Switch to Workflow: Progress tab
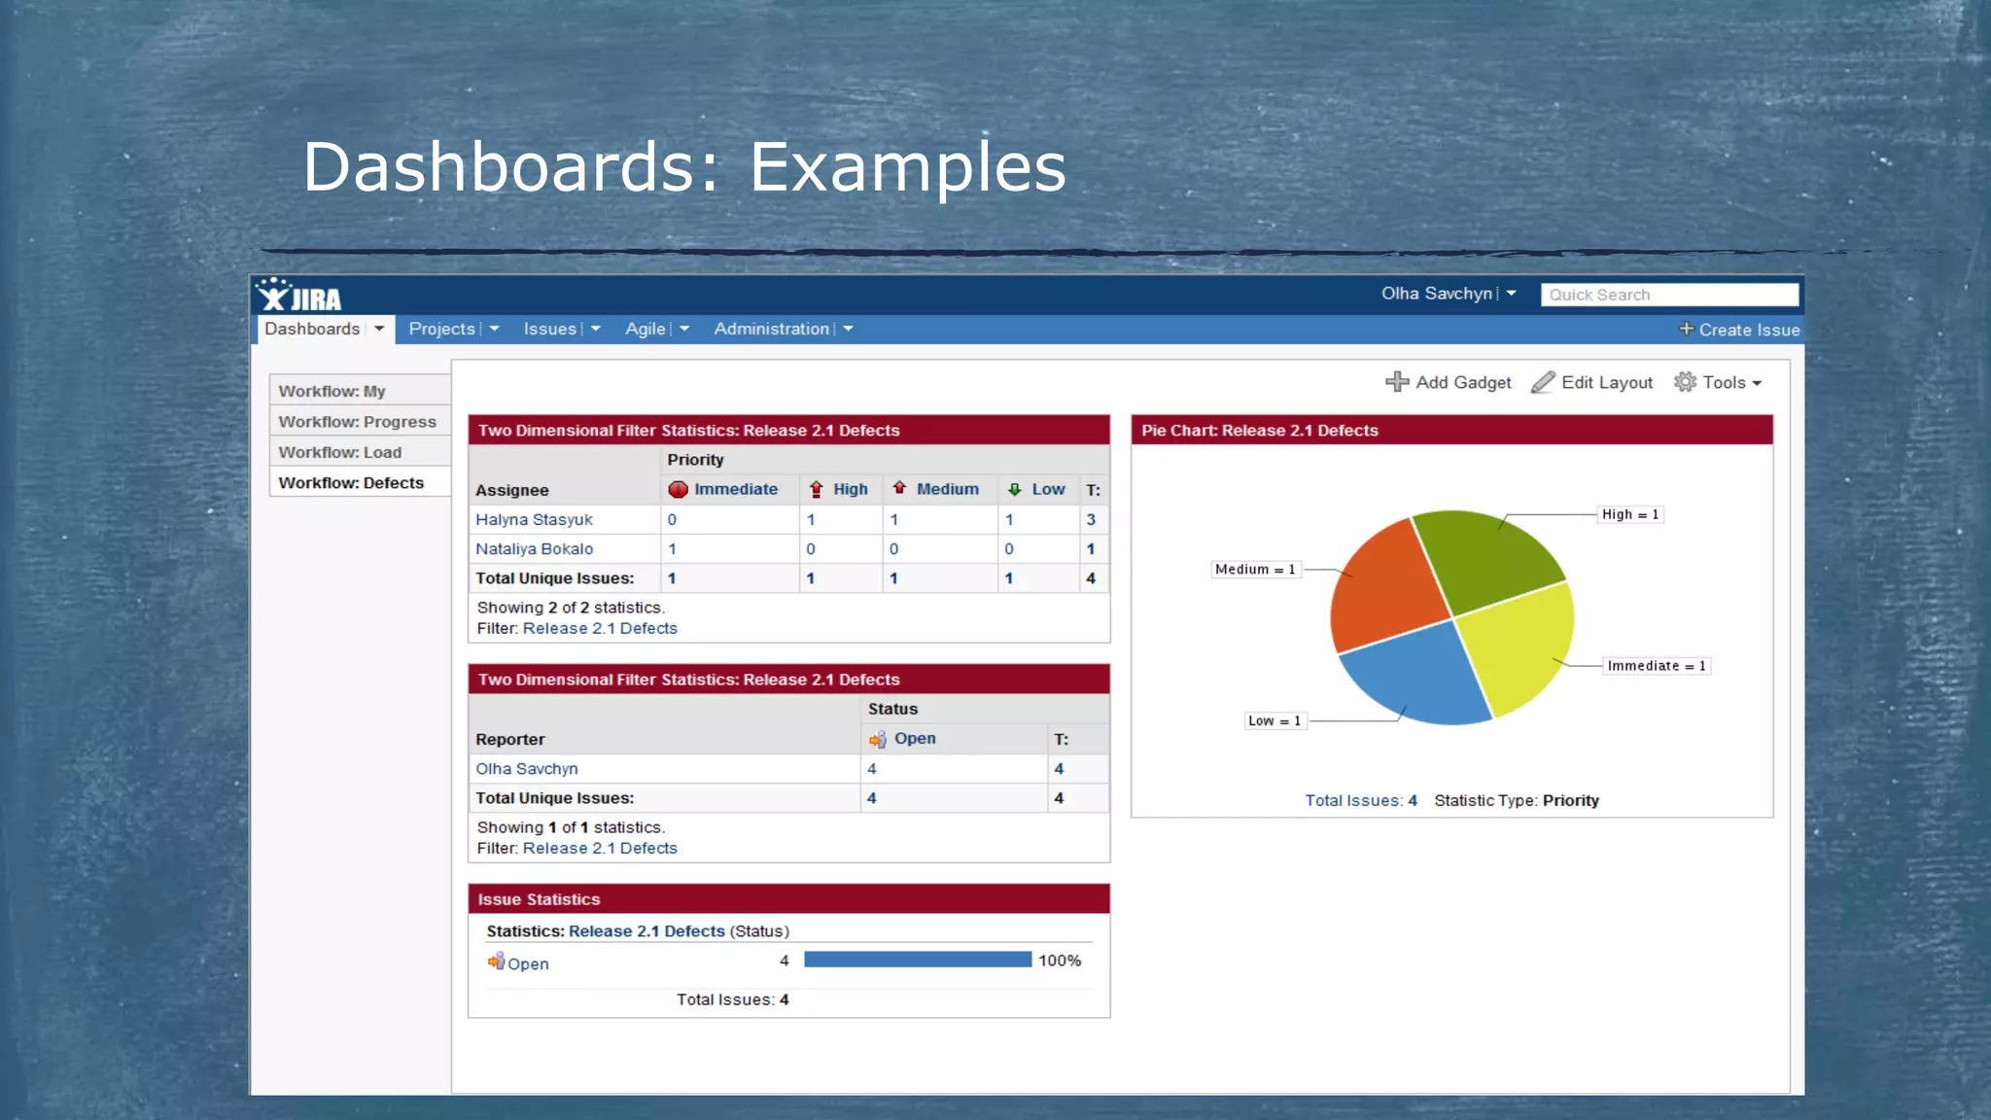 (360, 421)
